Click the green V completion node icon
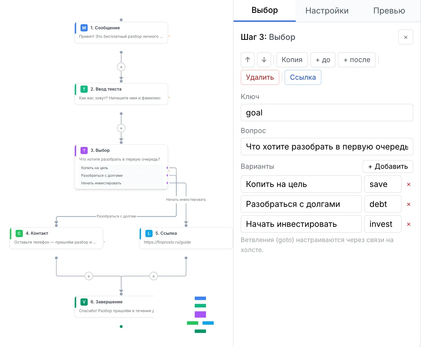Screen dimensions: 421x347 coord(84,302)
